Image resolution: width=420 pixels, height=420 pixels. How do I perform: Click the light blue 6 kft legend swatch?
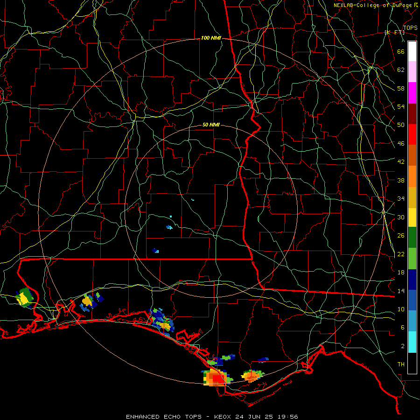[412, 321]
